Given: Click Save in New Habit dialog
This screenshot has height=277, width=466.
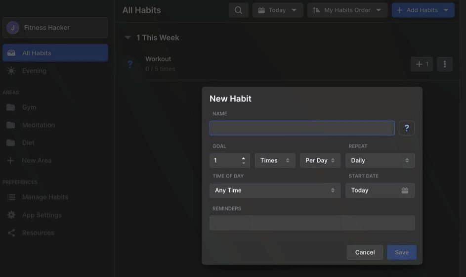Looking at the screenshot, I should [401, 252].
